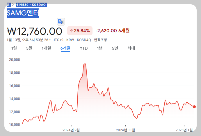The width and height of the screenshot is (201, 136).
Task: Switch to the 5년 range tab
Action: 115,48
